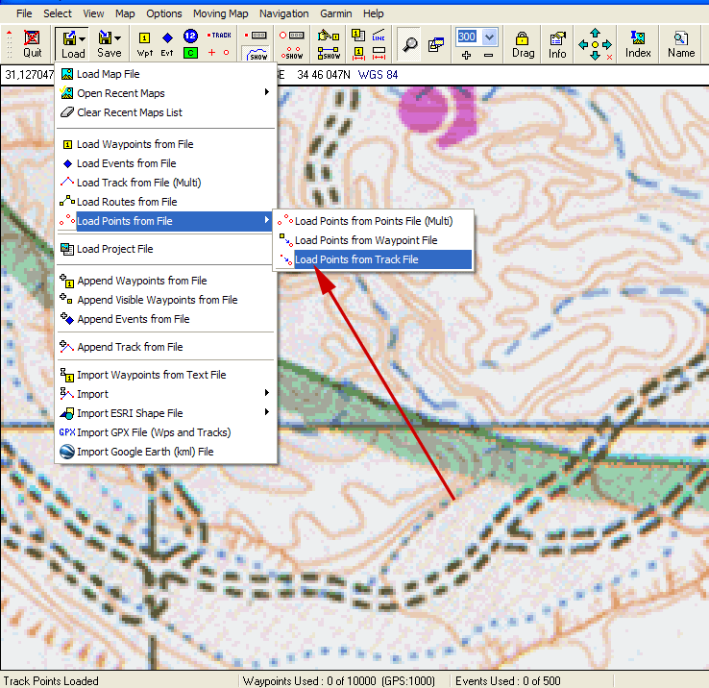Click the down arrow pan button
This screenshot has width=709, height=688.
[595, 56]
